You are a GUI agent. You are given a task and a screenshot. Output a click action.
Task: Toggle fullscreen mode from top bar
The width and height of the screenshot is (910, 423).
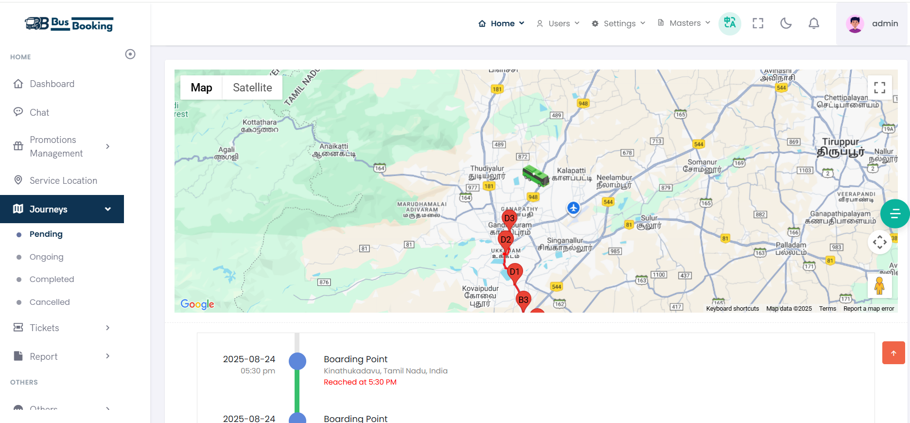click(758, 23)
